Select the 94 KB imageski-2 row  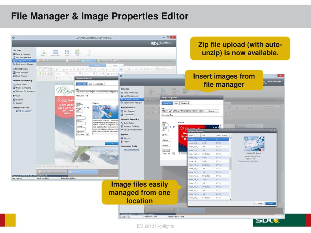coord(208,140)
